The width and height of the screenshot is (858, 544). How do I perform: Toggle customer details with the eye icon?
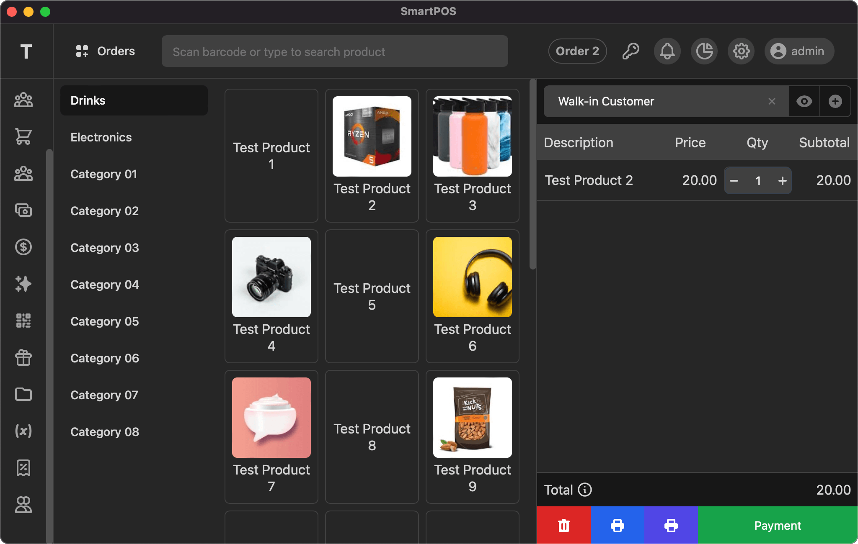(803, 101)
